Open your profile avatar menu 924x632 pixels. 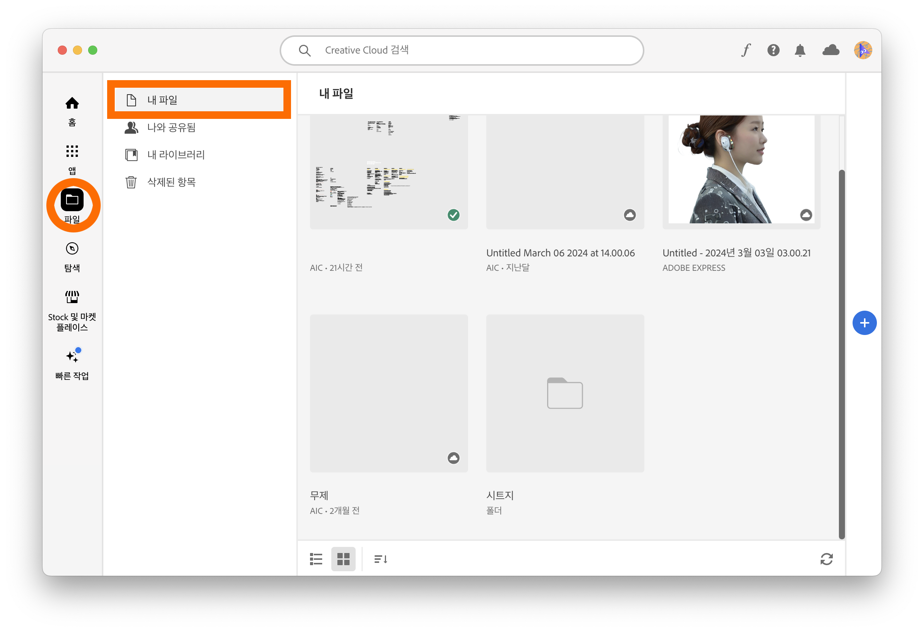click(x=862, y=50)
